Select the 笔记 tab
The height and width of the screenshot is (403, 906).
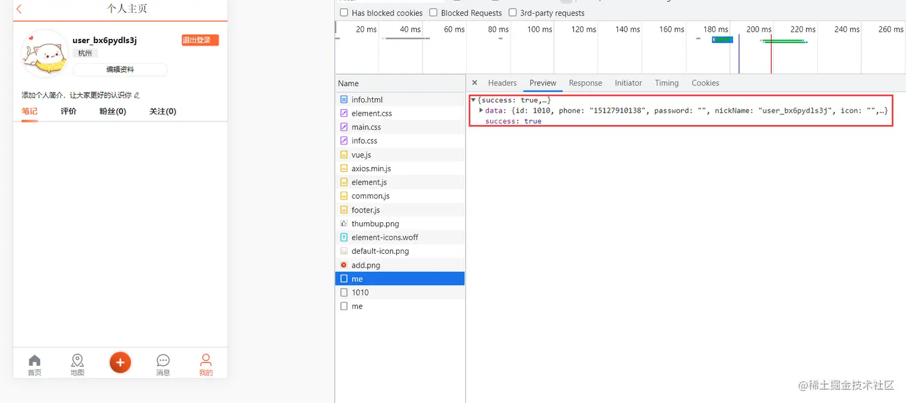pyautogui.click(x=29, y=111)
